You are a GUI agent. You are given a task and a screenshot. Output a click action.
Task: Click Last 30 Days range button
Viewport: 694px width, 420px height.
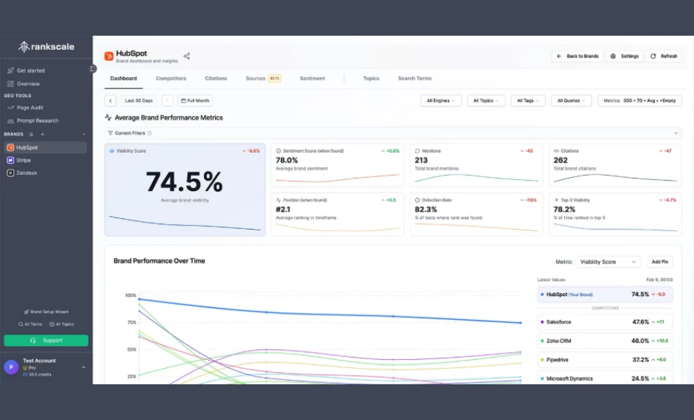click(139, 101)
